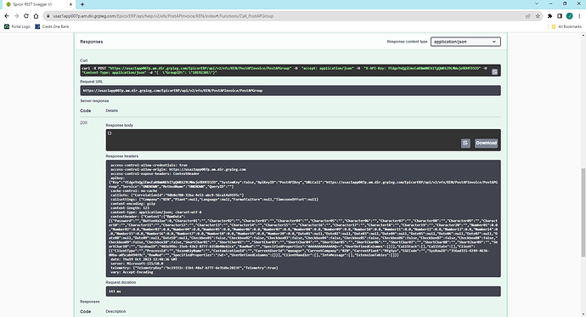The height and width of the screenshot is (317, 586).
Task: Go back to the previous page
Action: click(x=6, y=16)
